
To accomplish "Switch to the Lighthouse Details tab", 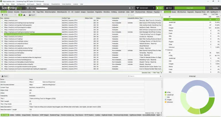I will click(x=135, y=115).
